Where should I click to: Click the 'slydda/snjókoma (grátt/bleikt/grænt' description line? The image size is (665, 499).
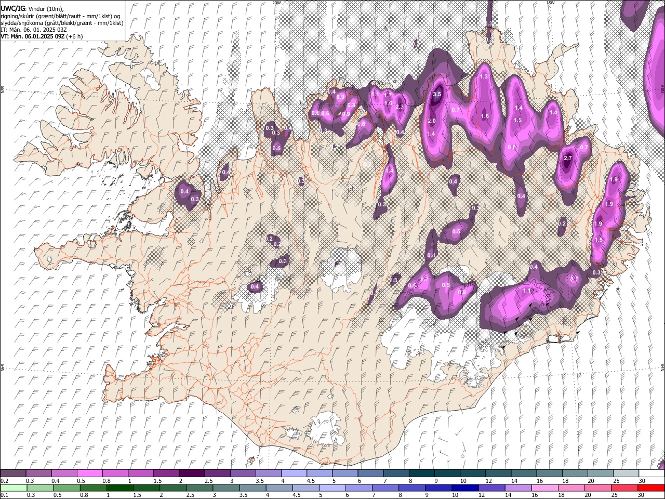[62, 23]
